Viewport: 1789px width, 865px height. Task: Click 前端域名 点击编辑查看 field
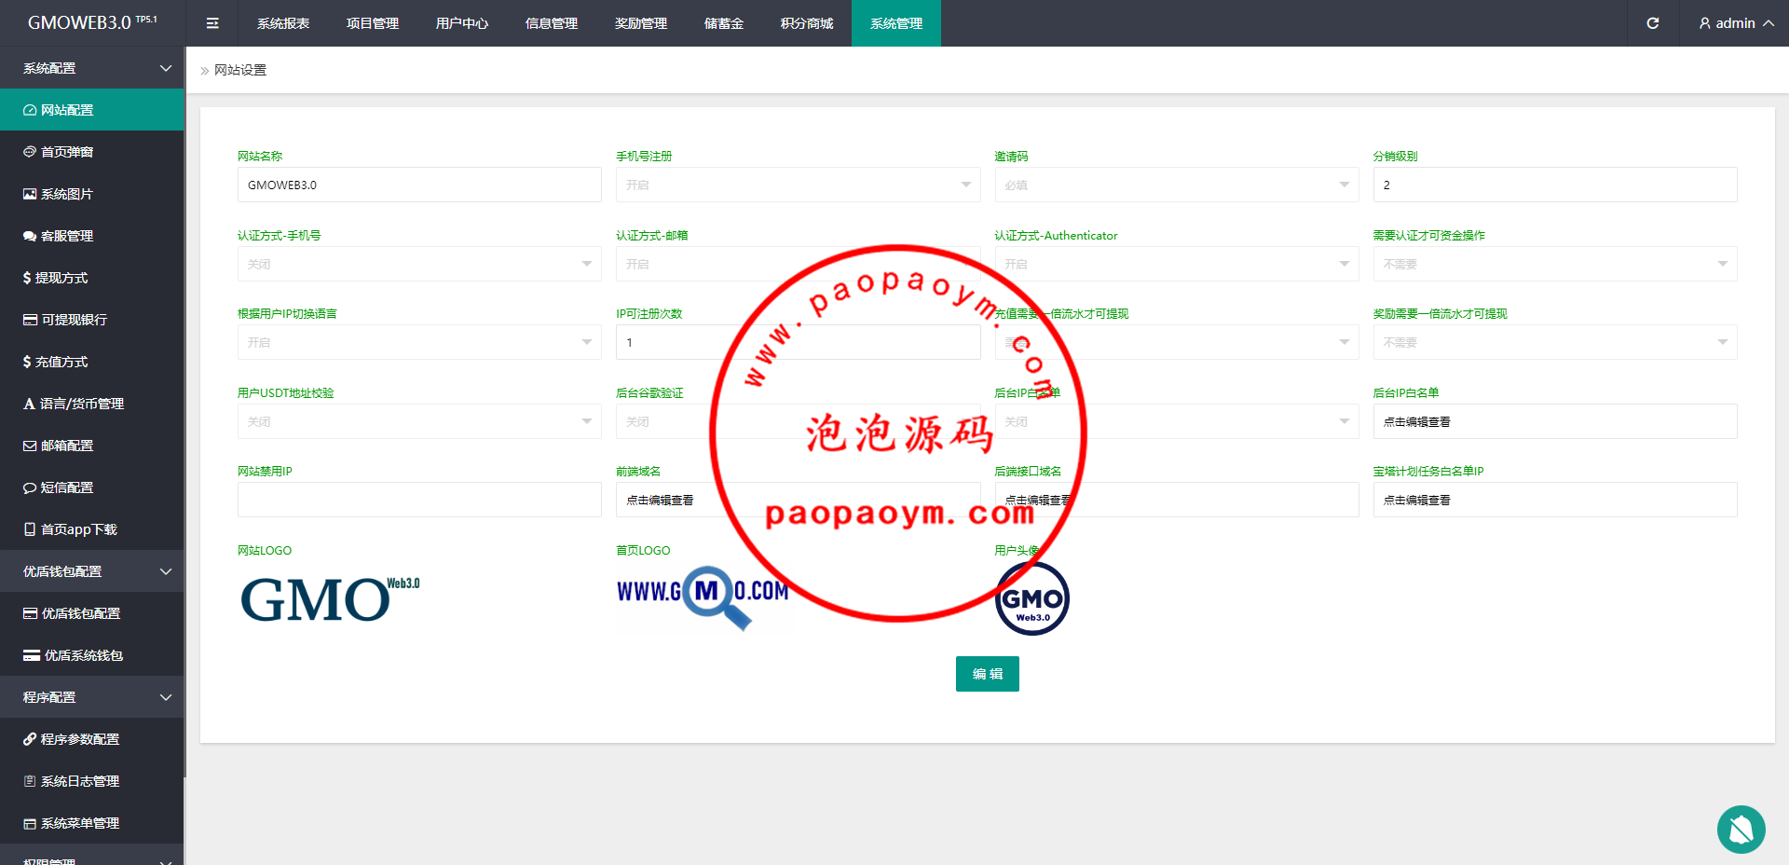(x=798, y=500)
